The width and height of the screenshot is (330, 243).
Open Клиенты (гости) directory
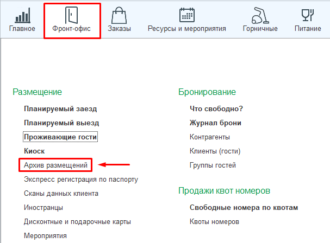point(215,151)
